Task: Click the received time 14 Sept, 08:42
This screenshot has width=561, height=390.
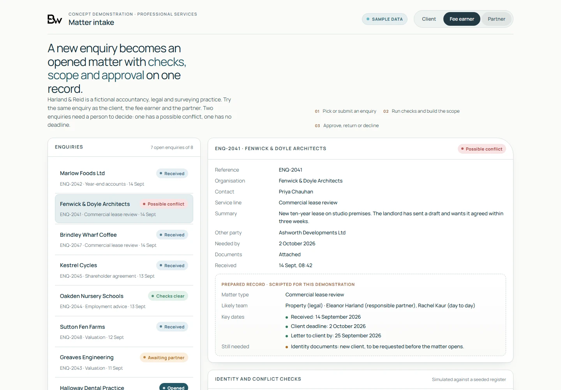Action: 296,266
